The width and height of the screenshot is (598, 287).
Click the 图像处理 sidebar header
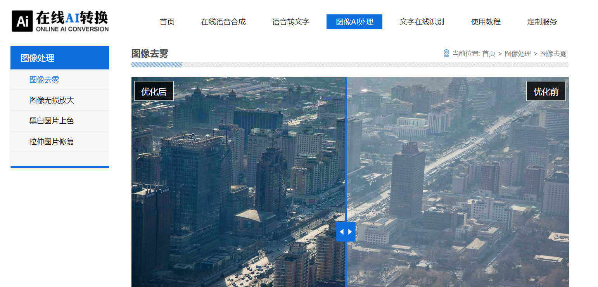click(x=60, y=58)
